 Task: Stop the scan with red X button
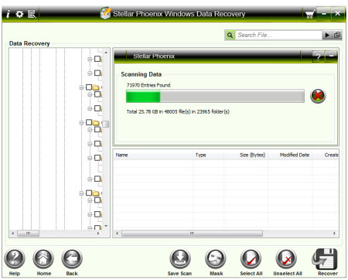318,96
